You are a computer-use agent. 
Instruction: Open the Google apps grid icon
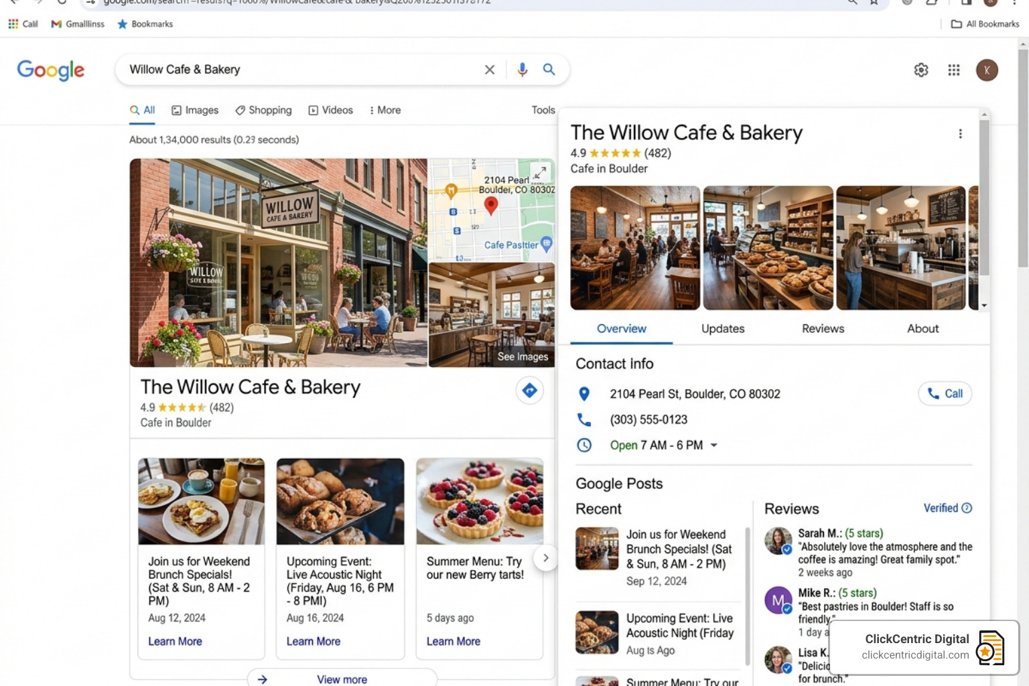[x=954, y=70]
